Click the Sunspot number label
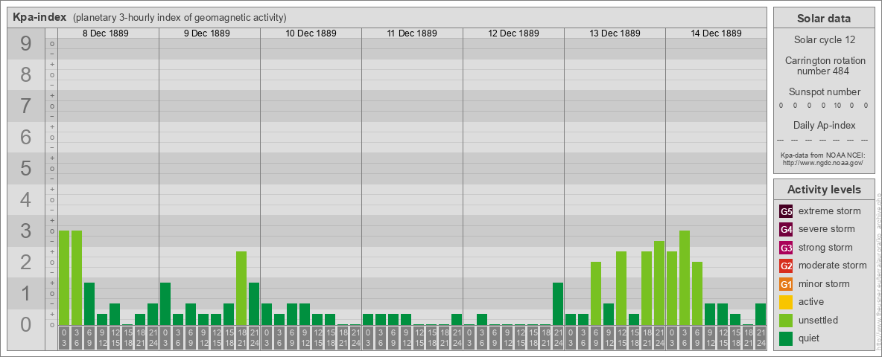Screen dimensions: 882x357 (825, 92)
